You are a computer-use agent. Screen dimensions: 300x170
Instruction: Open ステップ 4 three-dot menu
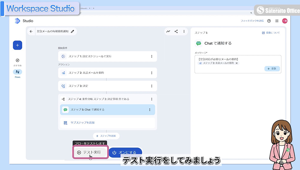pyautogui.click(x=152, y=99)
